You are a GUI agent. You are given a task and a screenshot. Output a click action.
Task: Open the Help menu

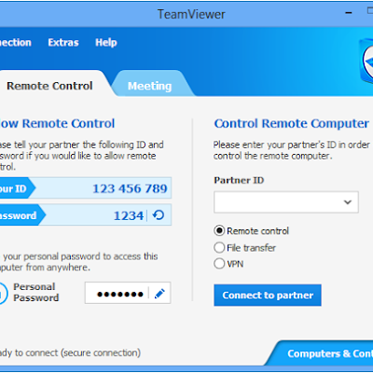pos(106,42)
